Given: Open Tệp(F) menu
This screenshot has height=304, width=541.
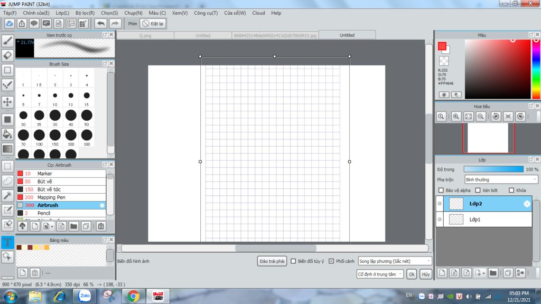Looking at the screenshot, I should click(x=10, y=13).
